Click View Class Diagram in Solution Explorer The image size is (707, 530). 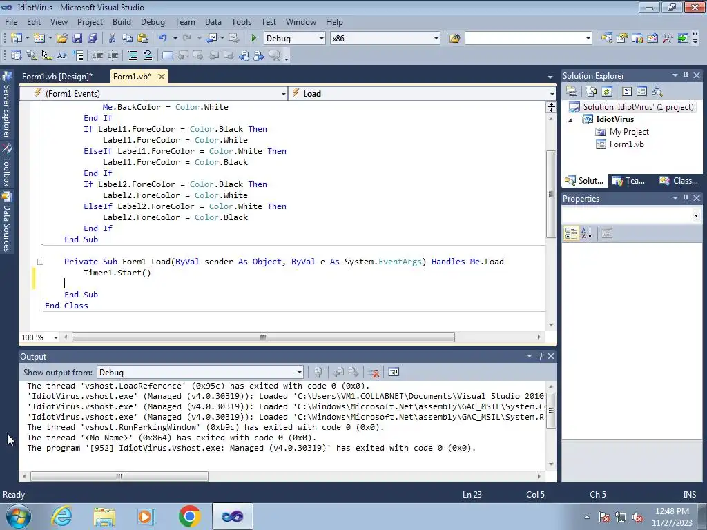pos(657,92)
